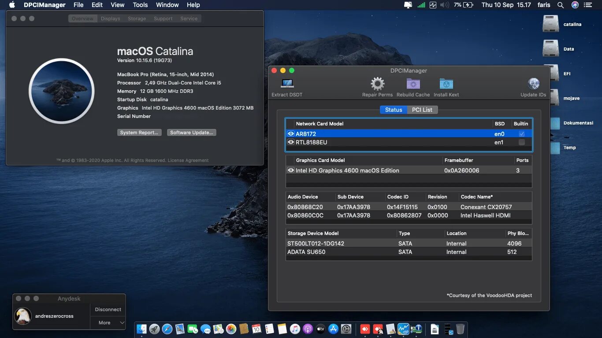Click the Rebuild Cache toolbar icon
This screenshot has width=602, height=338.
tap(413, 84)
